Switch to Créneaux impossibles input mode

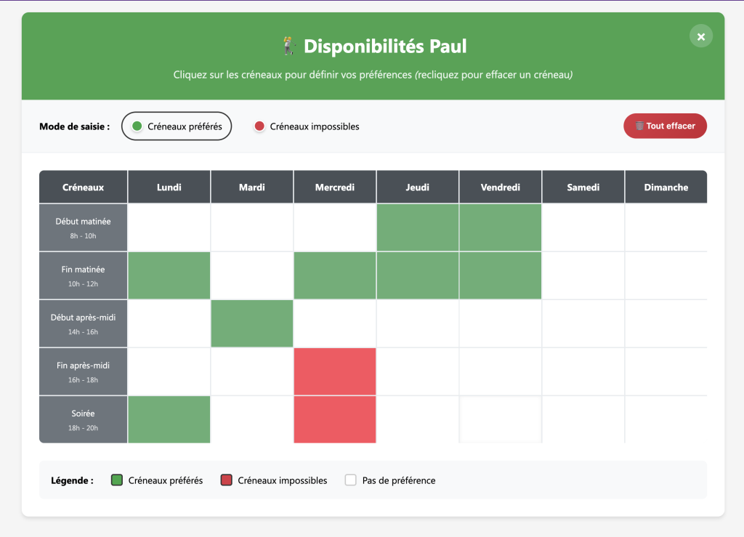point(307,126)
